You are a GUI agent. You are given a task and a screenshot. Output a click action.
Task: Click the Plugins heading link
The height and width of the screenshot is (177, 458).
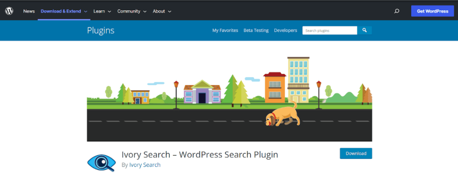[101, 30]
